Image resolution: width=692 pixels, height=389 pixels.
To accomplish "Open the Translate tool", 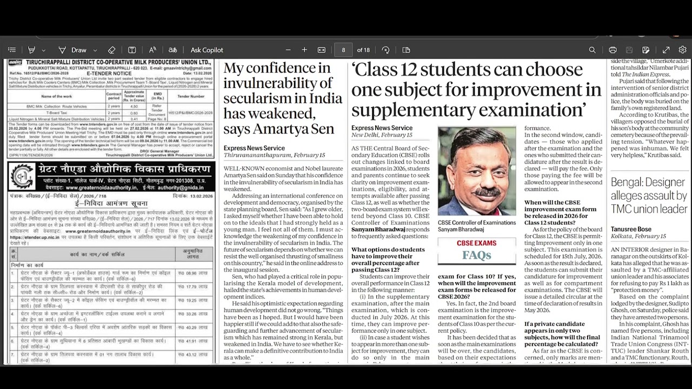I will (173, 50).
